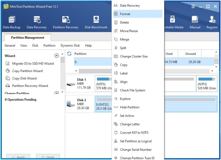The width and height of the screenshot is (221, 160).
Task: Select Move/Resize from the context menu
Action: coord(138,31)
